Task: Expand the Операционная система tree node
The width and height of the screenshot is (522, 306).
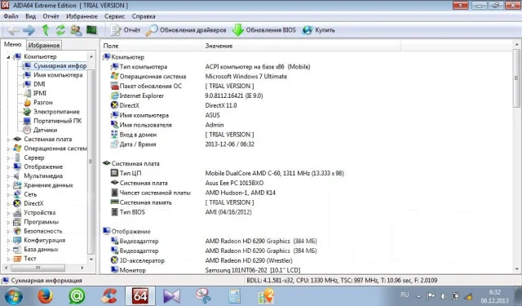Action: [x=8, y=149]
